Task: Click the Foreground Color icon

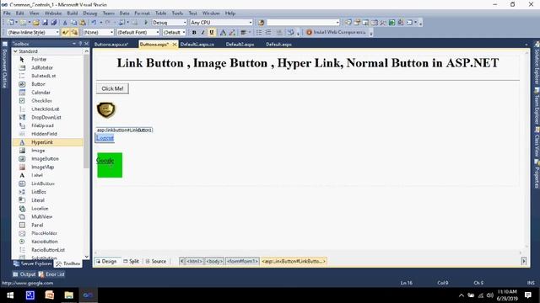Action: coord(223,32)
